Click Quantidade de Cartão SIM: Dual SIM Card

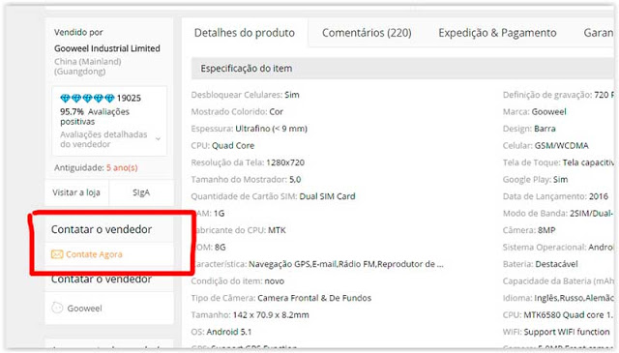point(273,196)
